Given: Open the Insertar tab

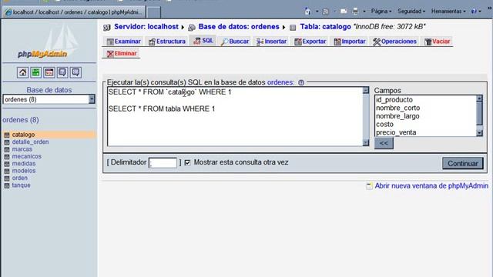Looking at the screenshot, I should click(271, 42).
